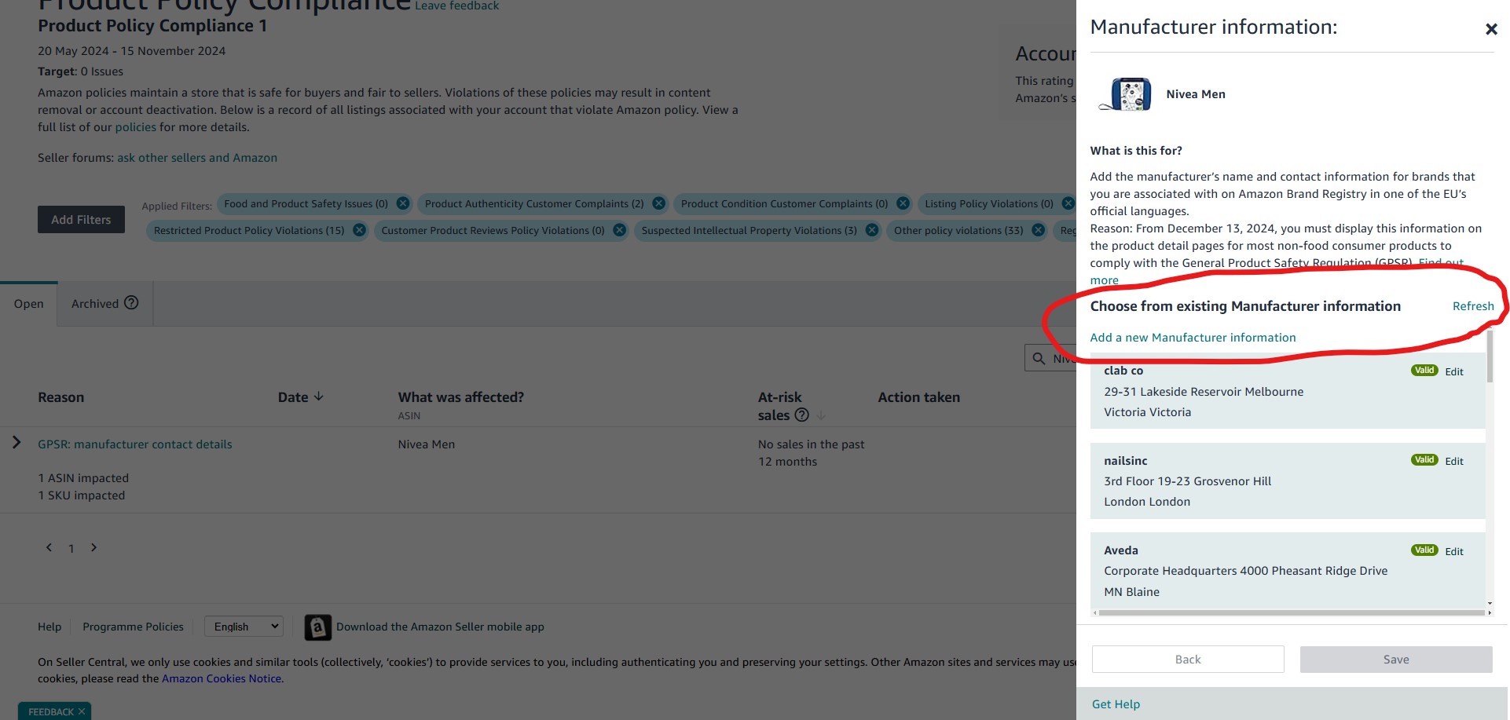This screenshot has height=720, width=1510.
Task: Remove Restricted Product Policy Violations filter
Action: click(359, 230)
